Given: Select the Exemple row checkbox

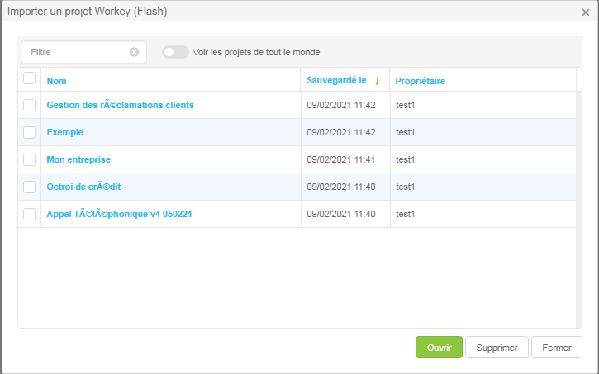Looking at the screenshot, I should point(30,132).
